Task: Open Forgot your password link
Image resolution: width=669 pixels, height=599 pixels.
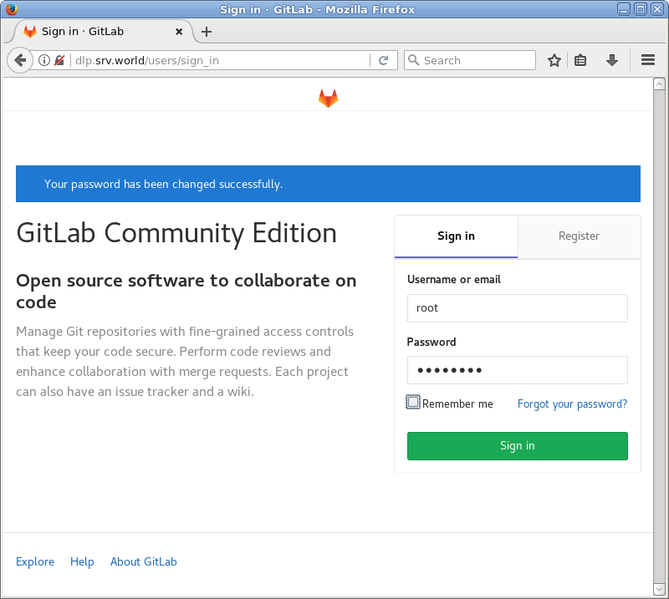Action: pyautogui.click(x=572, y=404)
